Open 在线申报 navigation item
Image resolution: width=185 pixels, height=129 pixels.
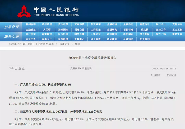coord(63,39)
